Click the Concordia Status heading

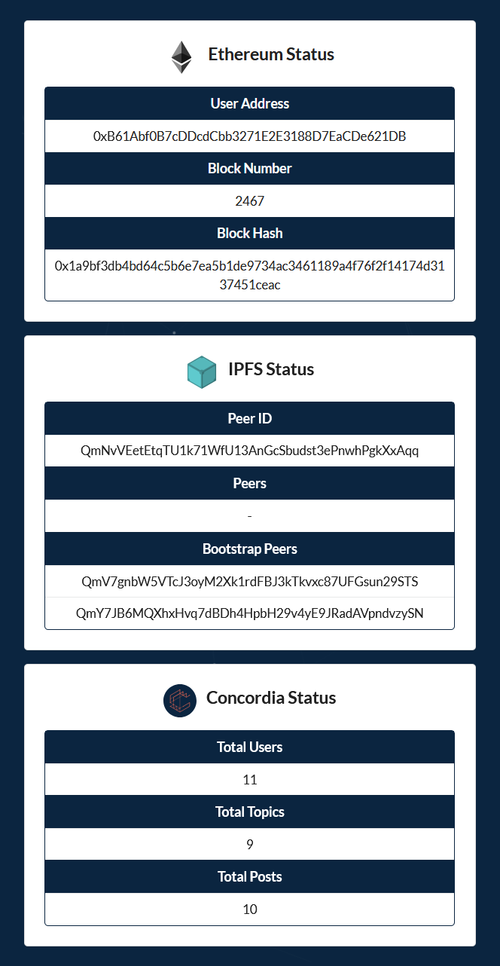coord(271,698)
